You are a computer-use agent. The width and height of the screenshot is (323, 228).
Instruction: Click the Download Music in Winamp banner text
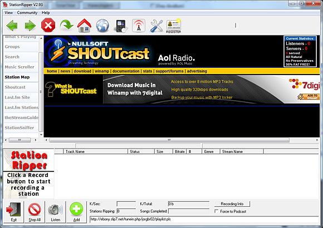[135, 89]
